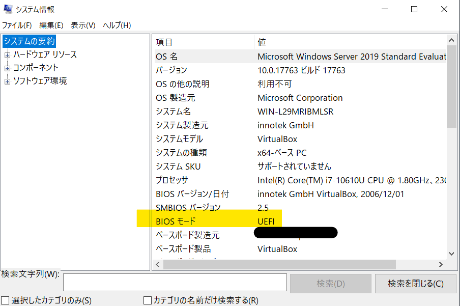Click the 2.5 SMBIOS value

tap(263, 208)
